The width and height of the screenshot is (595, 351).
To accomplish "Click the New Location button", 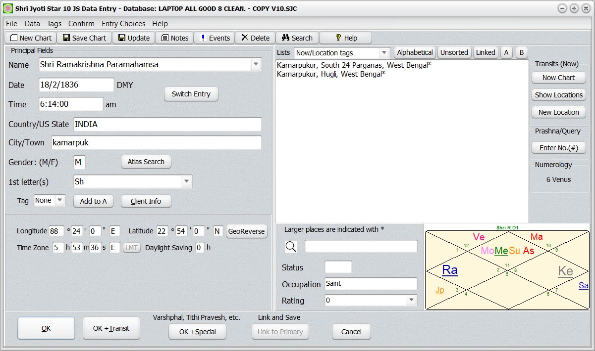I will coord(559,112).
